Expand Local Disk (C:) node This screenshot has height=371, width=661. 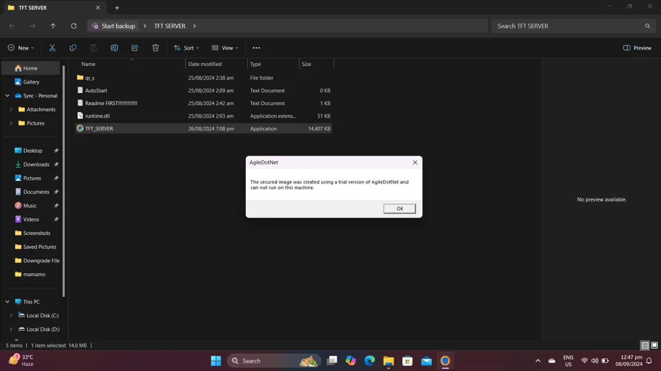click(11, 315)
